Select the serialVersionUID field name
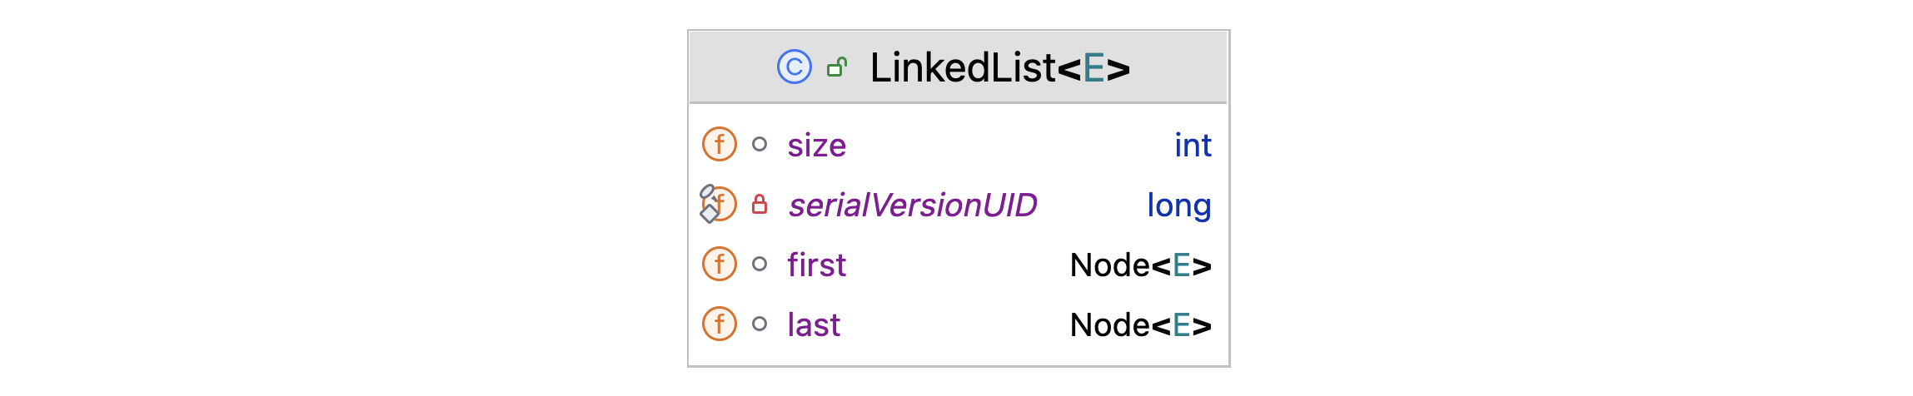 pyautogui.click(x=913, y=205)
